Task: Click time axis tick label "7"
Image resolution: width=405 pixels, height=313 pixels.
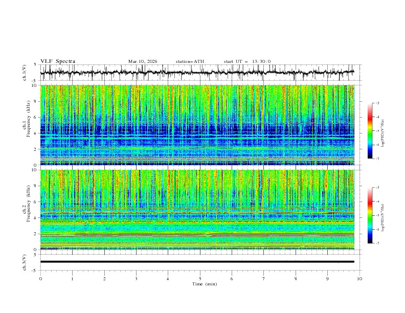Action: pos(264,279)
